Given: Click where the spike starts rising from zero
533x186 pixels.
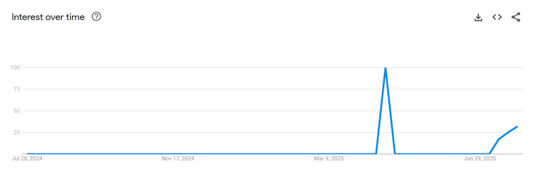Looking at the screenshot, I should tap(376, 154).
